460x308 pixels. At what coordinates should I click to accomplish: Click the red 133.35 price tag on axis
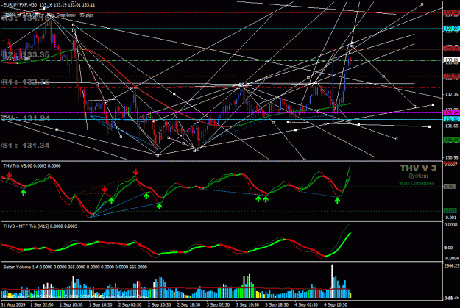pos(451,49)
